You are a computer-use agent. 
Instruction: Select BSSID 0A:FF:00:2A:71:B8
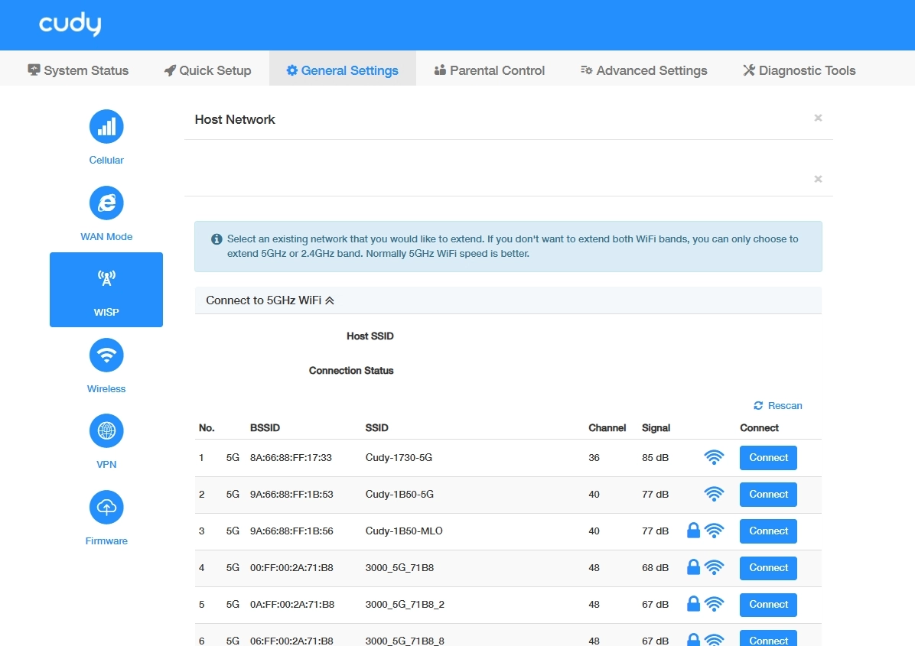point(291,605)
